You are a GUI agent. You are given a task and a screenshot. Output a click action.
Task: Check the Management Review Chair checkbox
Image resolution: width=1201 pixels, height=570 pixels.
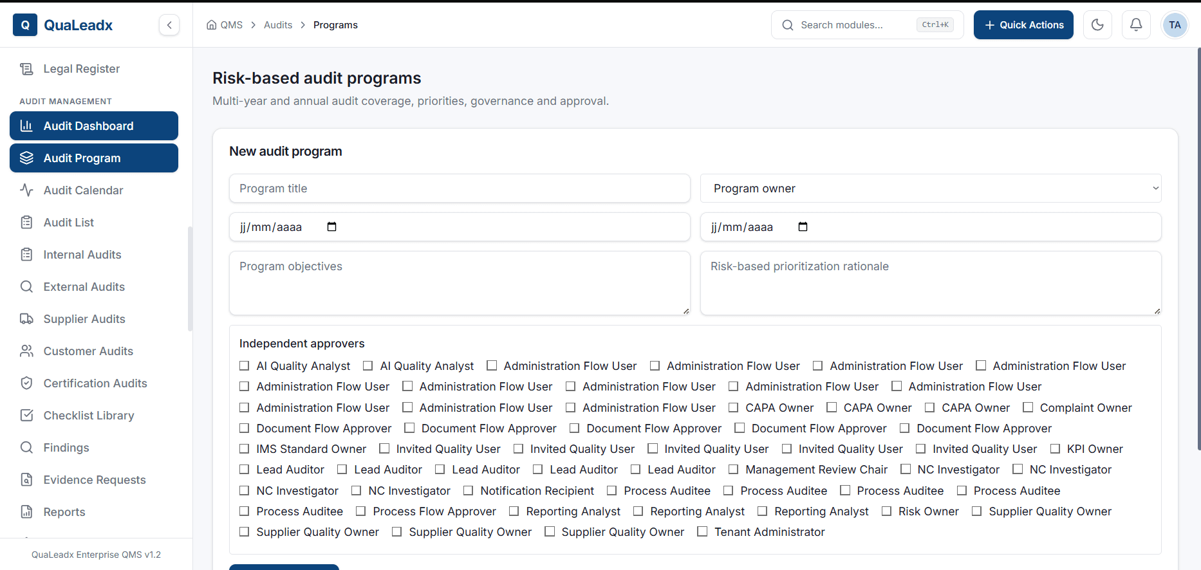coord(733,470)
